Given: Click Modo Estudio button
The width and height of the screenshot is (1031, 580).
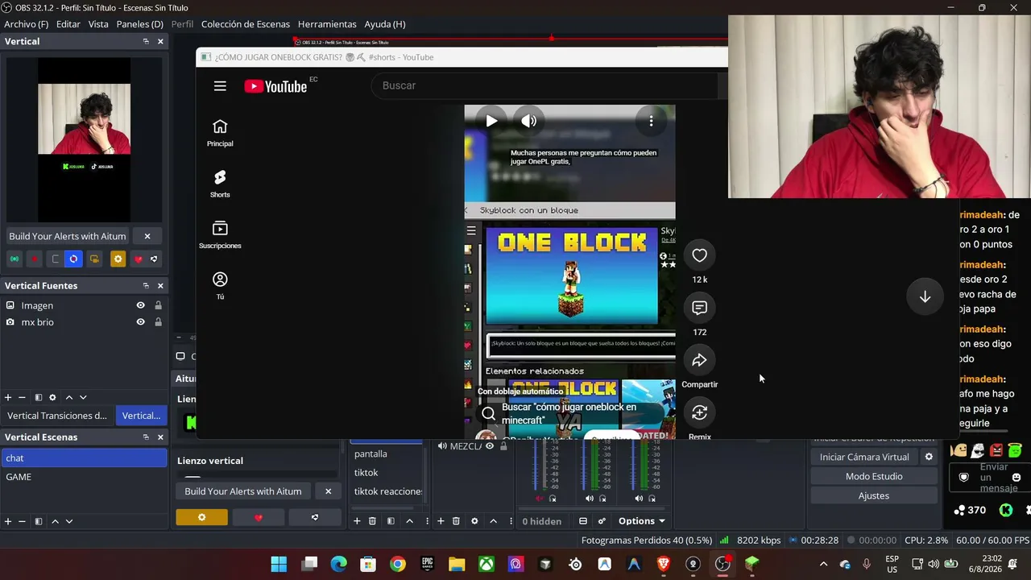Looking at the screenshot, I should pos(874,476).
